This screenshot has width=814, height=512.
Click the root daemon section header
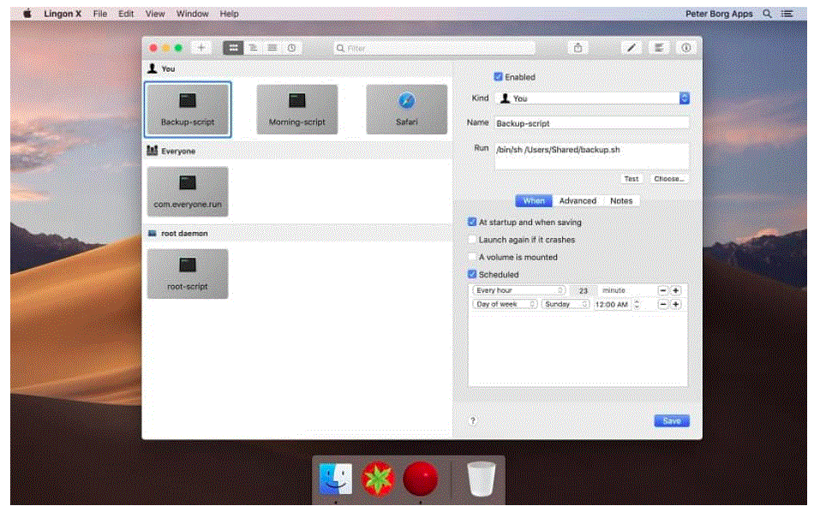tap(297, 234)
